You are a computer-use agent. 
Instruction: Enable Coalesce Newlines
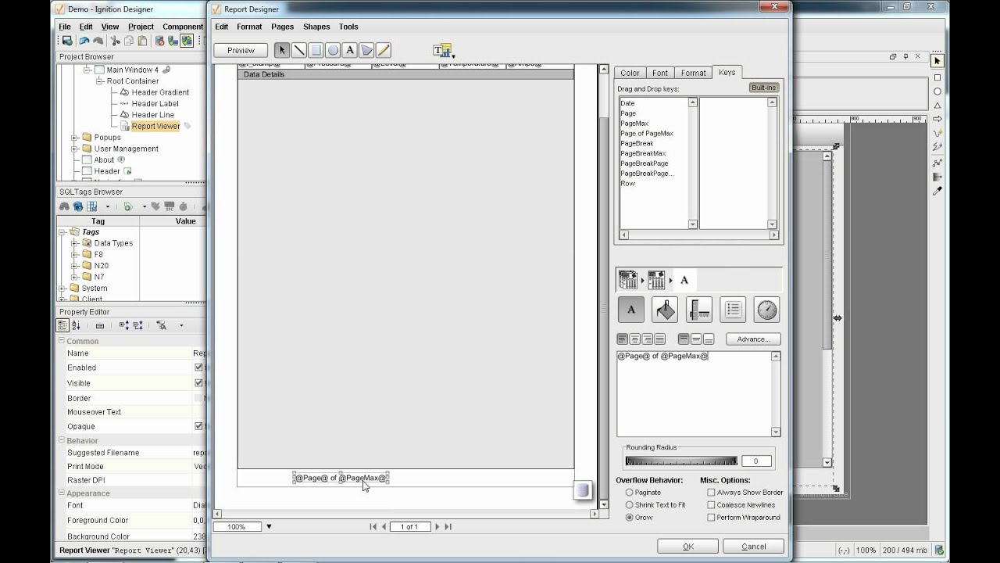click(711, 505)
